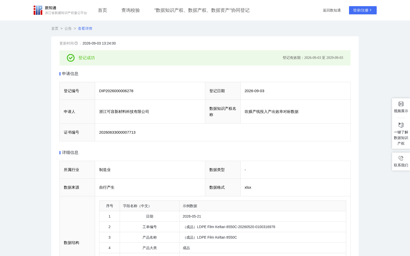Viewport: 410px width, 256px height.
Task: Click applicant 浙江可容新材料科技有限公司
Action: pos(124,112)
